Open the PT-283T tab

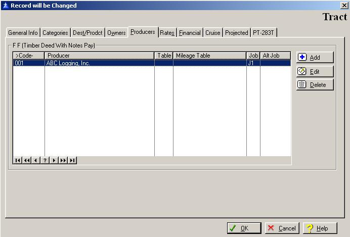pos(264,33)
